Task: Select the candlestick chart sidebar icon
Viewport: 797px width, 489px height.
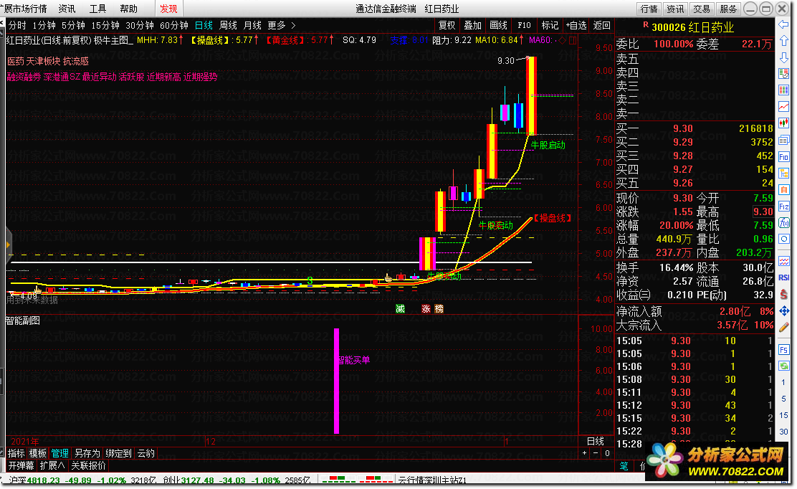Action: pos(783,123)
